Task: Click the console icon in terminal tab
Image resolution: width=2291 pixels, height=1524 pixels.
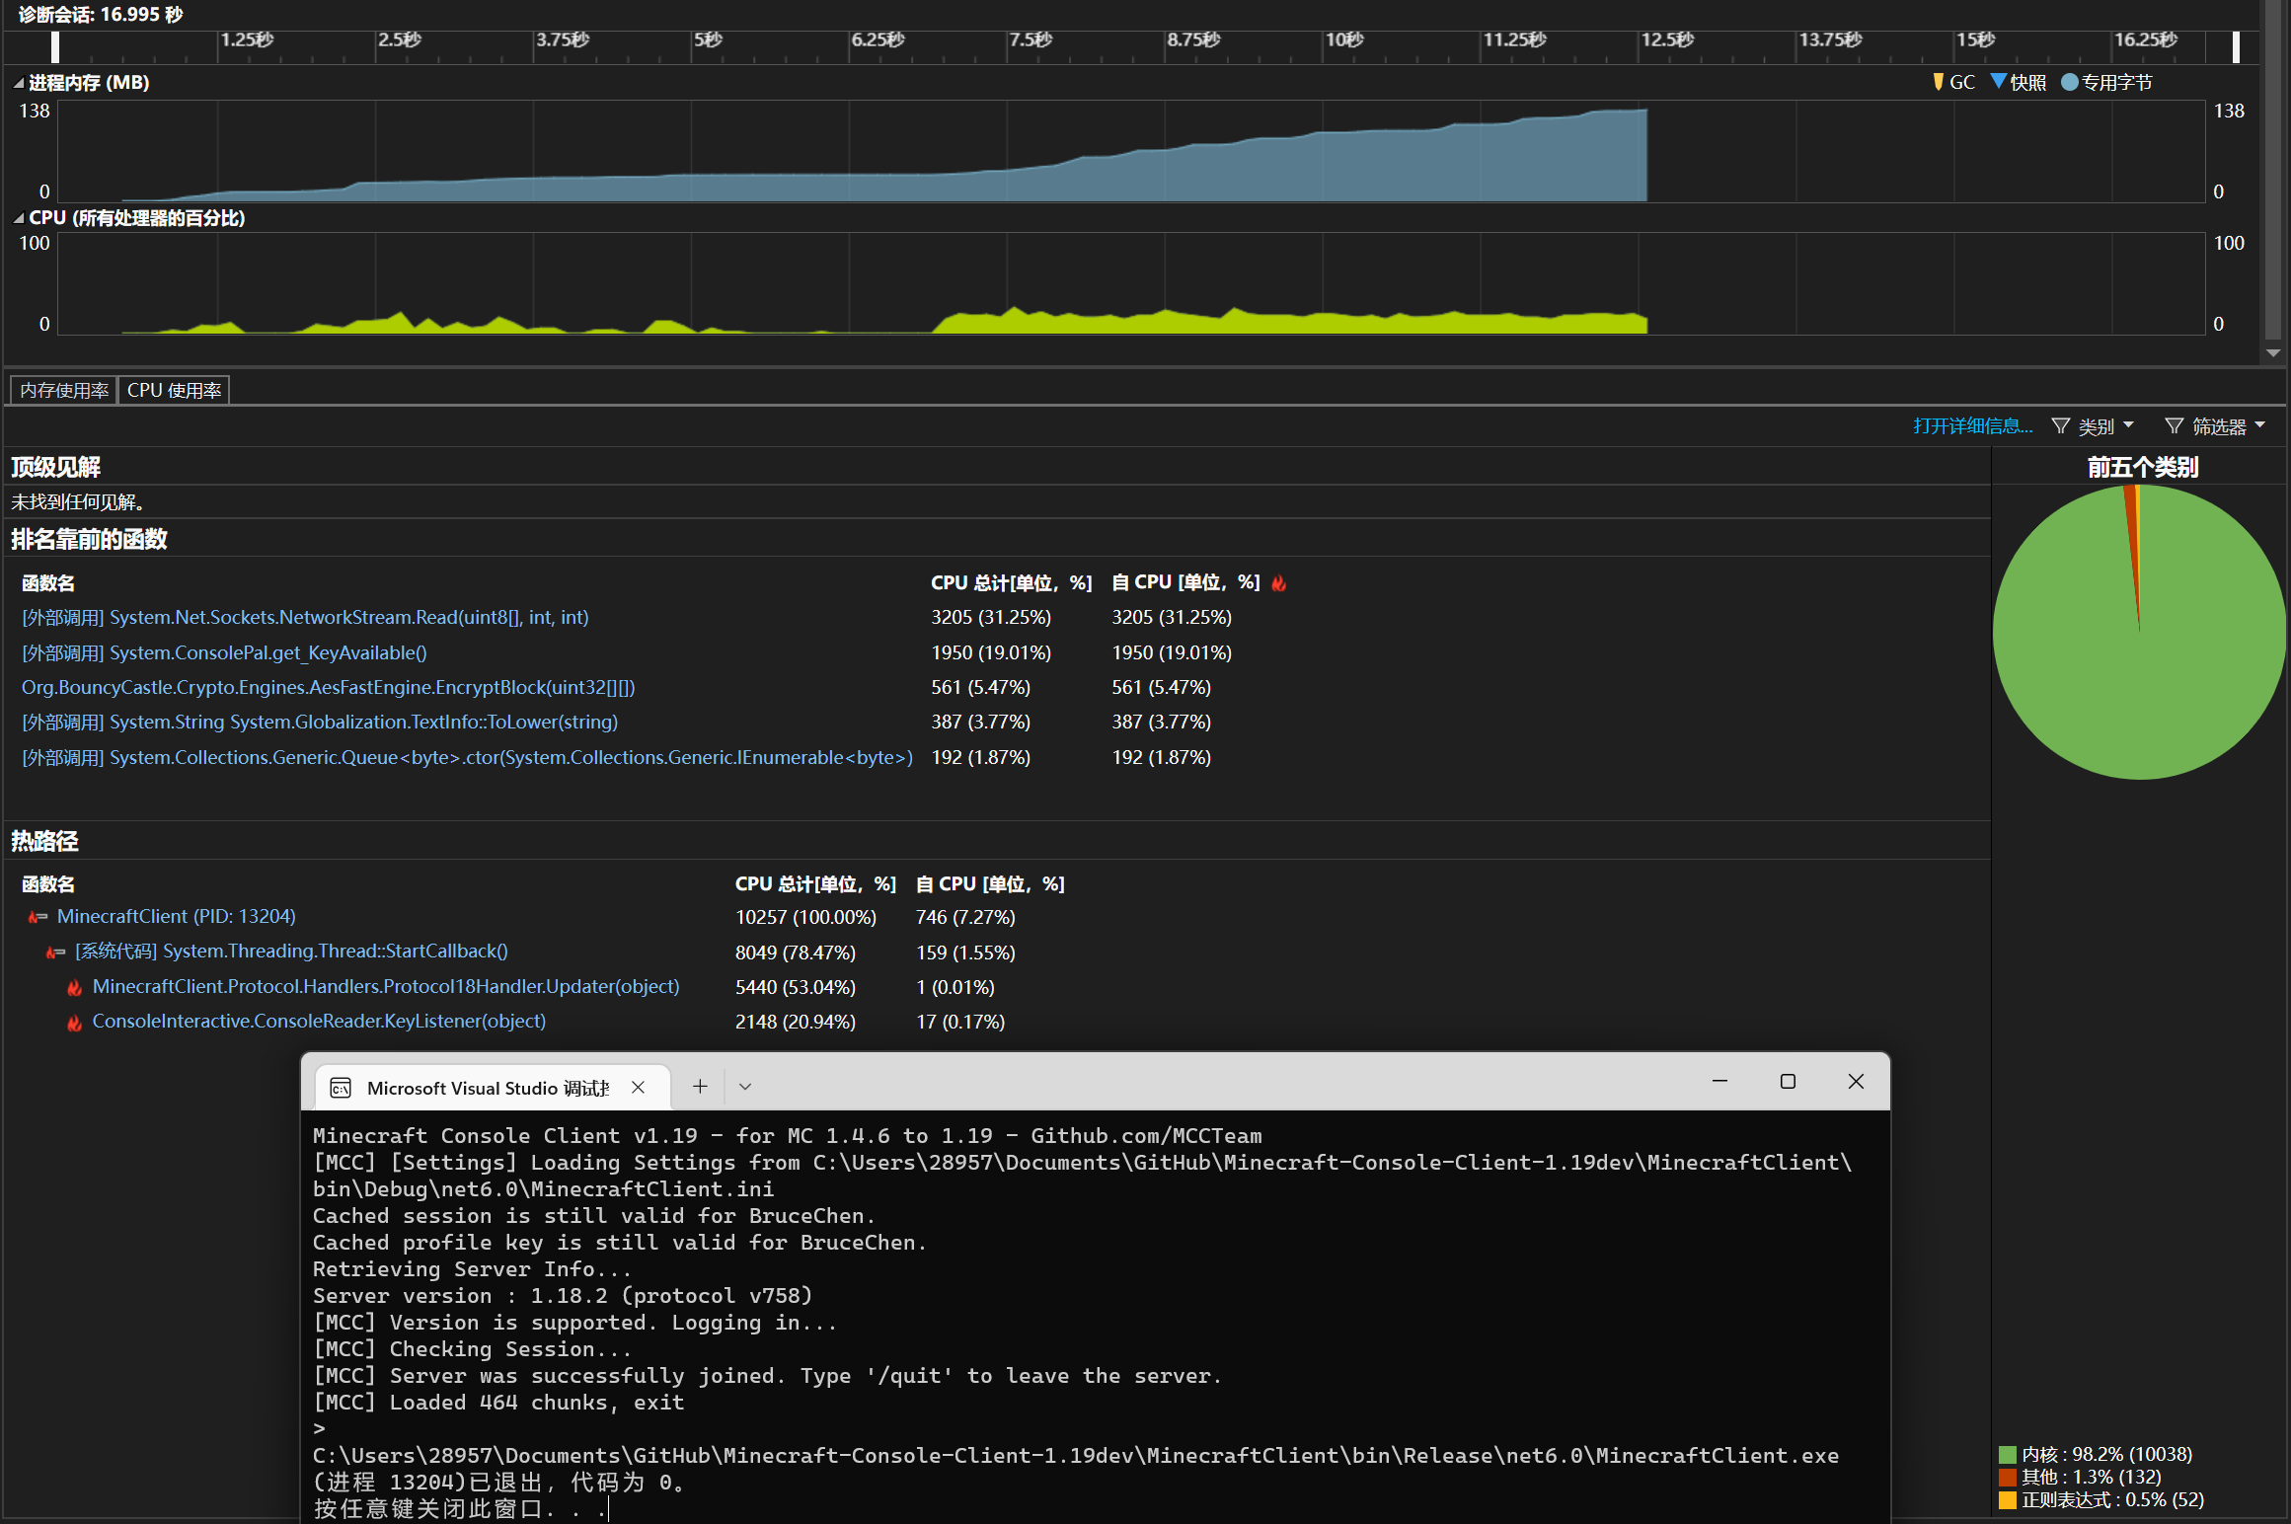Action: click(x=341, y=1088)
